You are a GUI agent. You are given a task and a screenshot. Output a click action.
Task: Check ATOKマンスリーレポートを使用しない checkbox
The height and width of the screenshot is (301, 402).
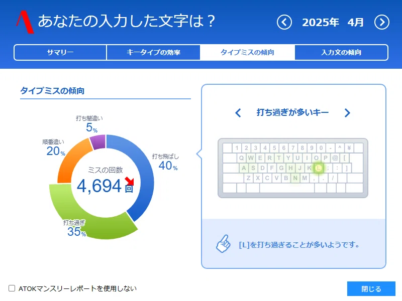pyautogui.click(x=12, y=288)
